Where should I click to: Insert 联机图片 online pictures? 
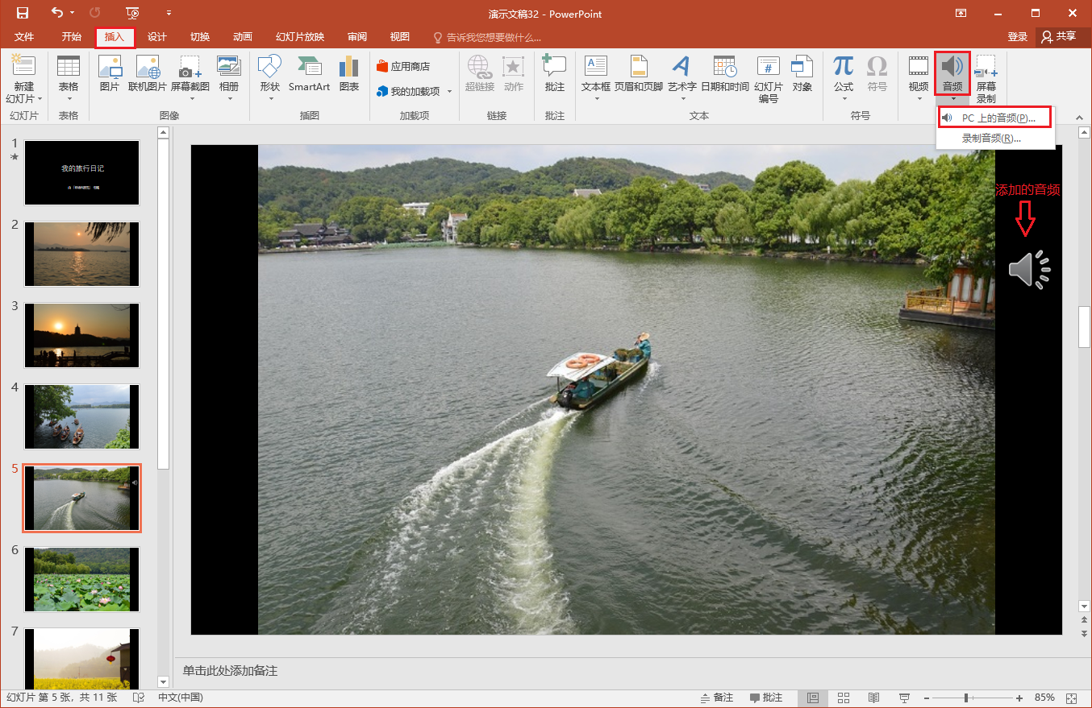(x=148, y=75)
